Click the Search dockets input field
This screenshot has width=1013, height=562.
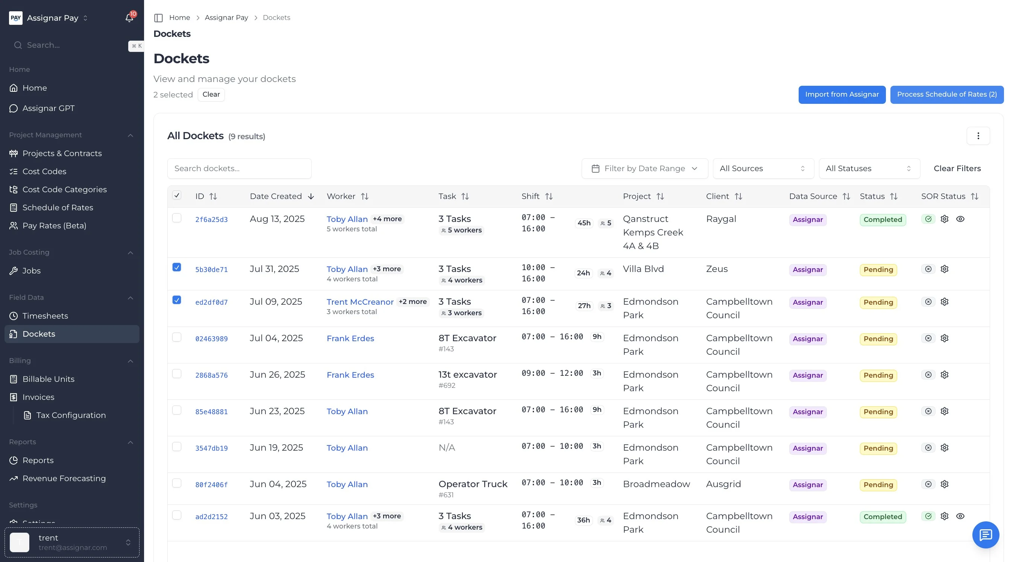tap(239, 168)
